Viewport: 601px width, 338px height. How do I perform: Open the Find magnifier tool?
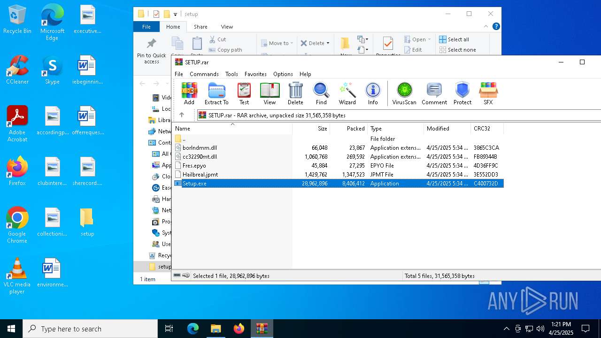321,93
